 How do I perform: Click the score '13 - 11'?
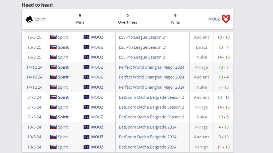224,97
